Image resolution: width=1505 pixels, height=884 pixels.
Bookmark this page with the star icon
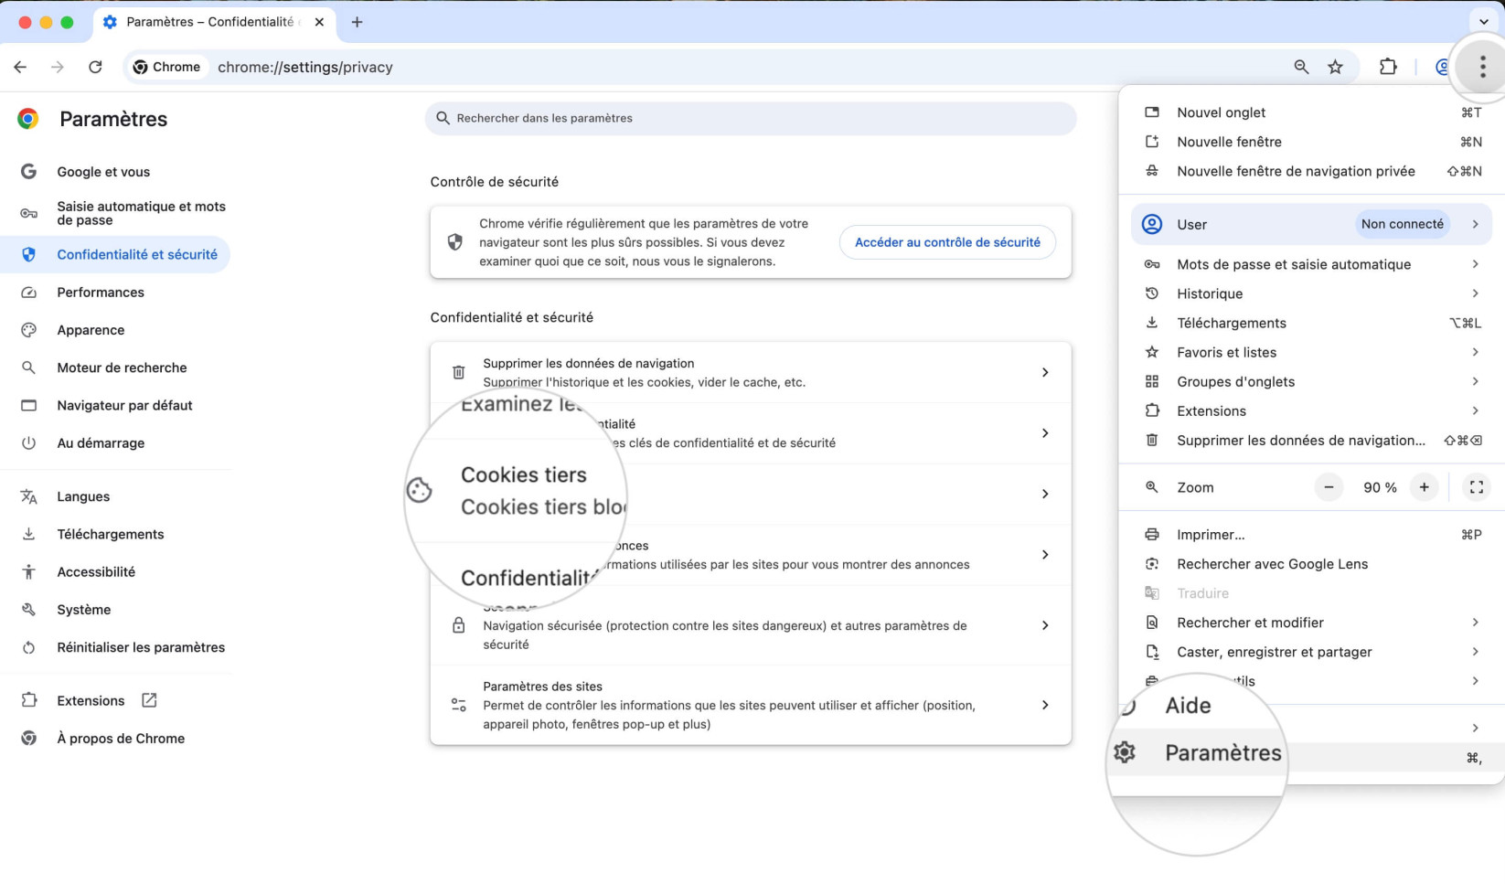coord(1335,67)
